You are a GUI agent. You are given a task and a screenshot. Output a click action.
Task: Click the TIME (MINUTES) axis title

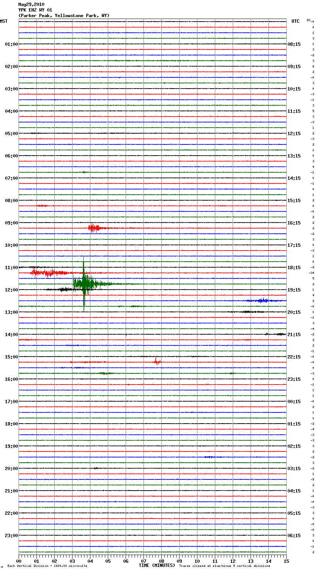[157, 565]
